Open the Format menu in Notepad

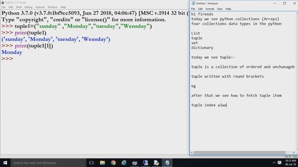point(210,9)
